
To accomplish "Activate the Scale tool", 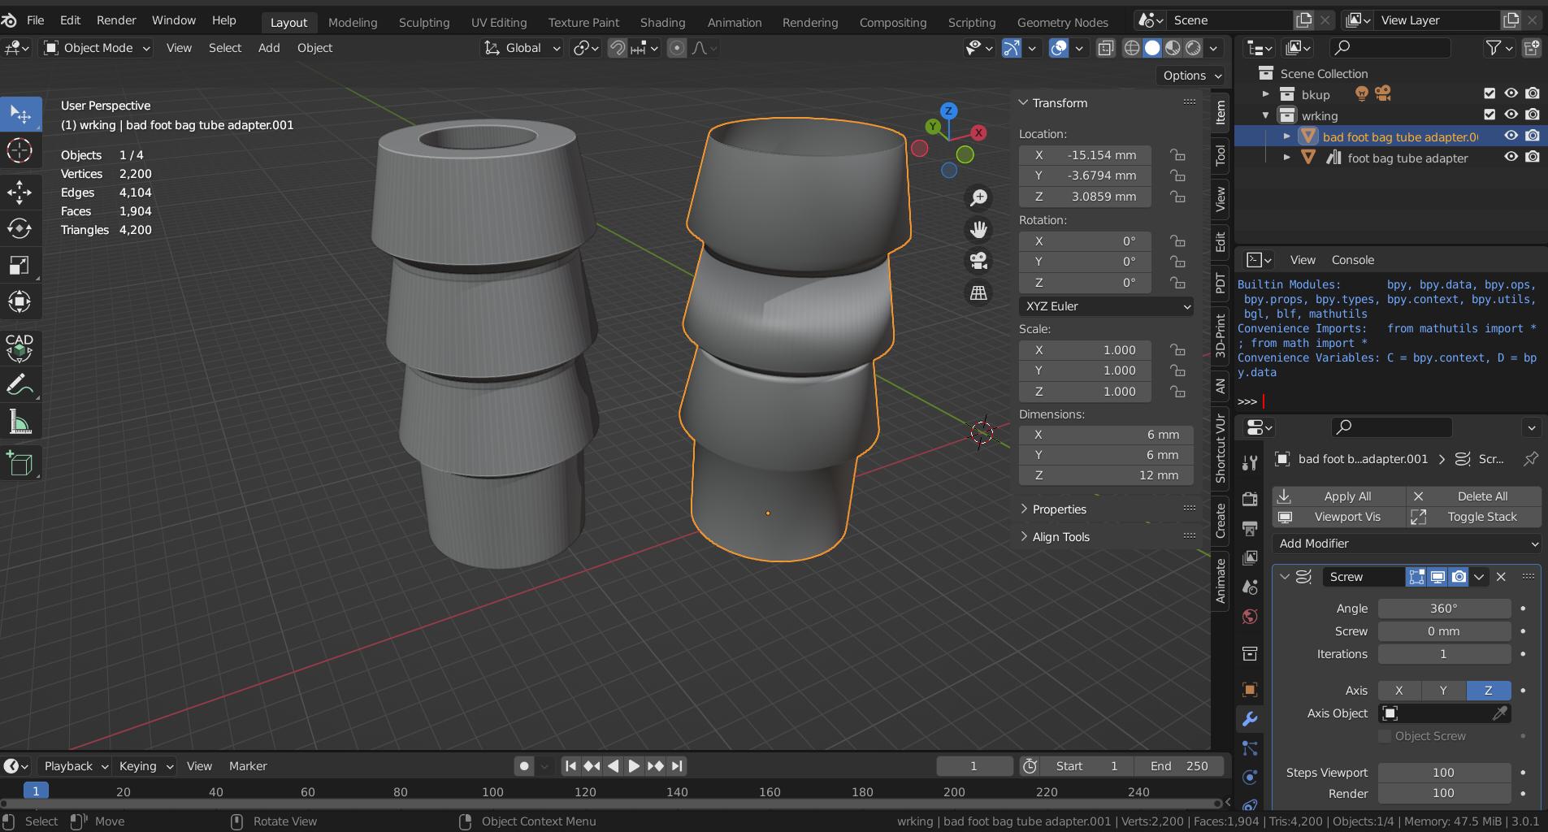I will pos(20,266).
